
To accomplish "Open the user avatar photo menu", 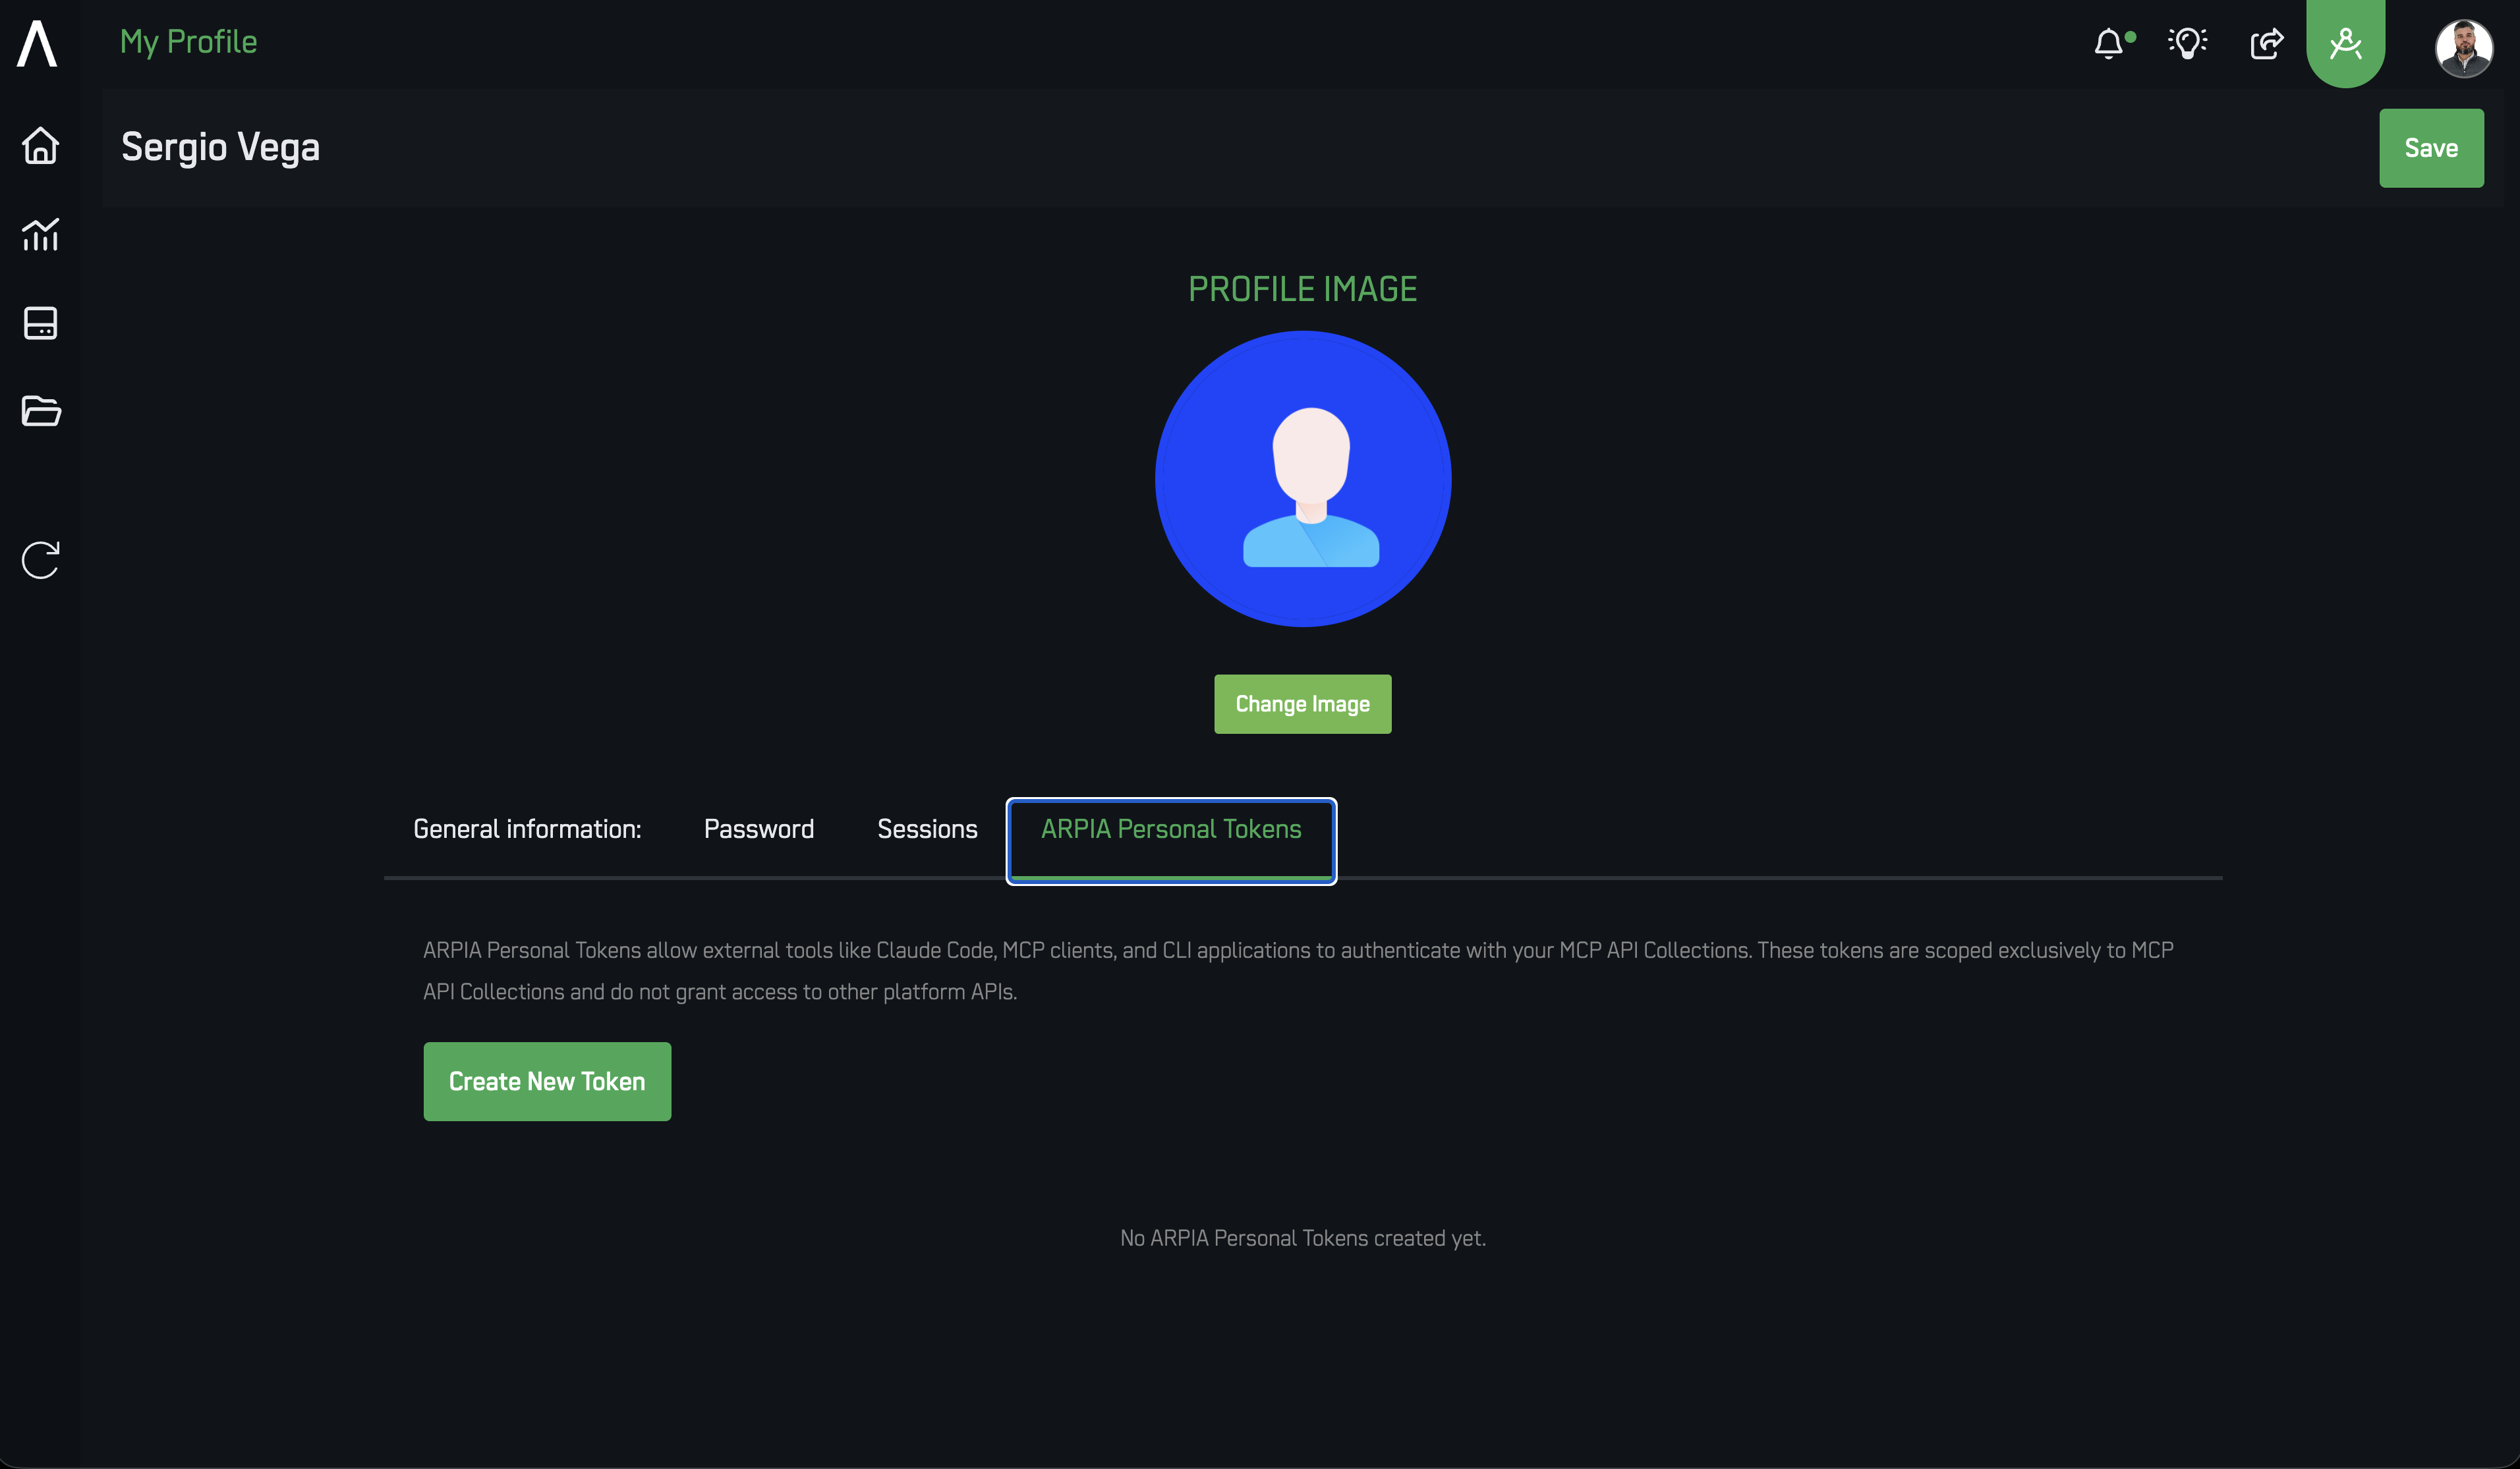I will (x=2464, y=47).
